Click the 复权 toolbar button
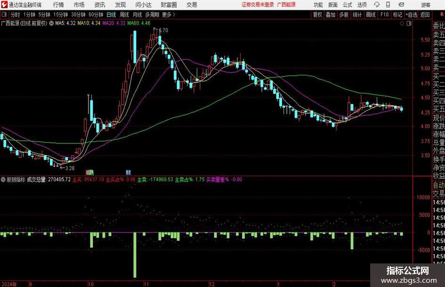This screenshot has height=287, width=445. coord(317,15)
